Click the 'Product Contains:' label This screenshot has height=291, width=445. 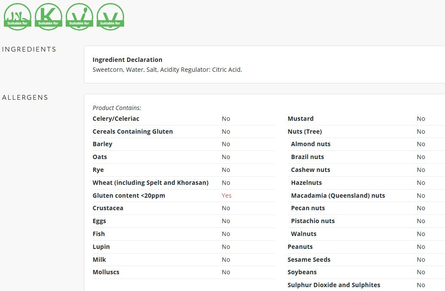click(x=117, y=108)
